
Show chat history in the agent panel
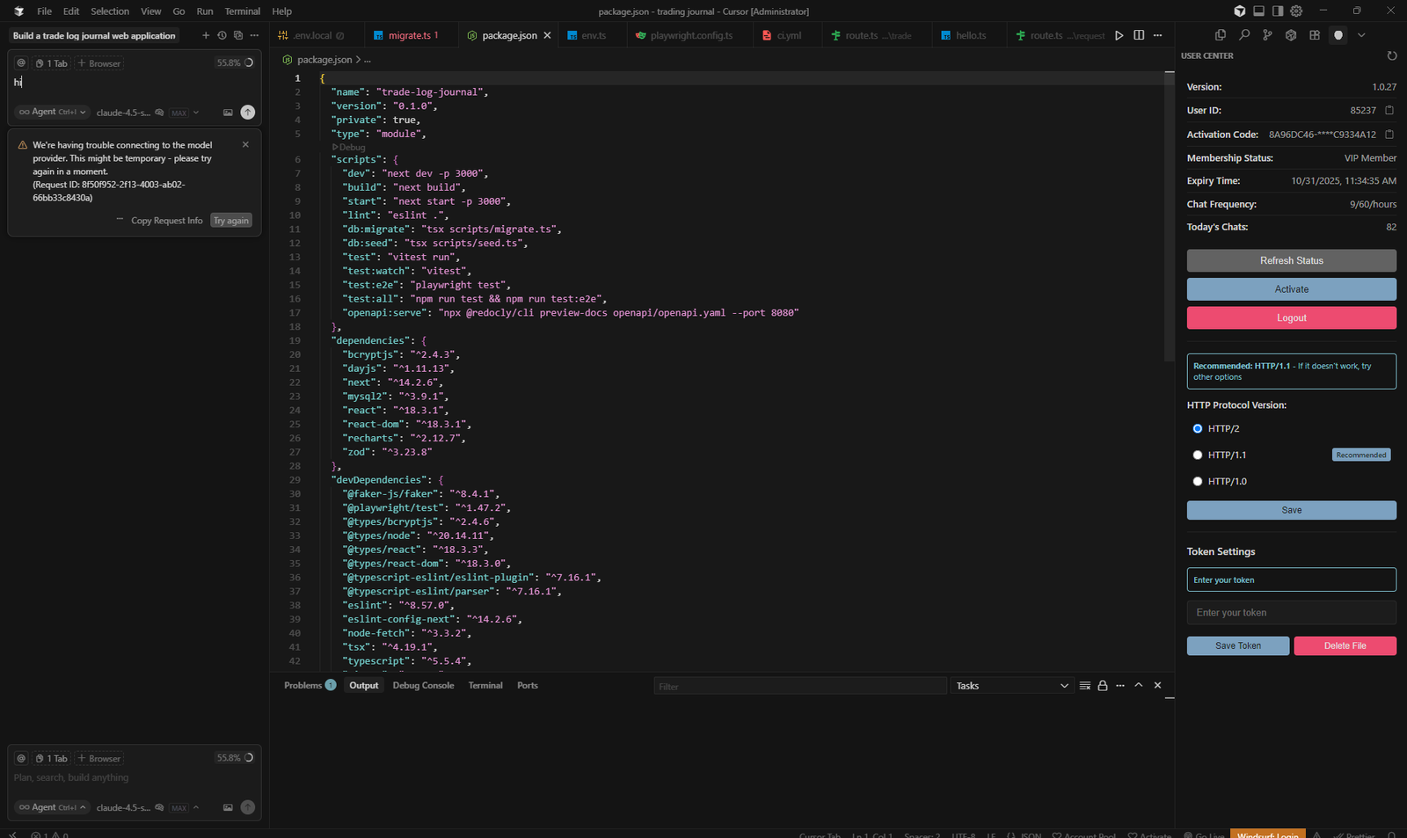coord(222,35)
